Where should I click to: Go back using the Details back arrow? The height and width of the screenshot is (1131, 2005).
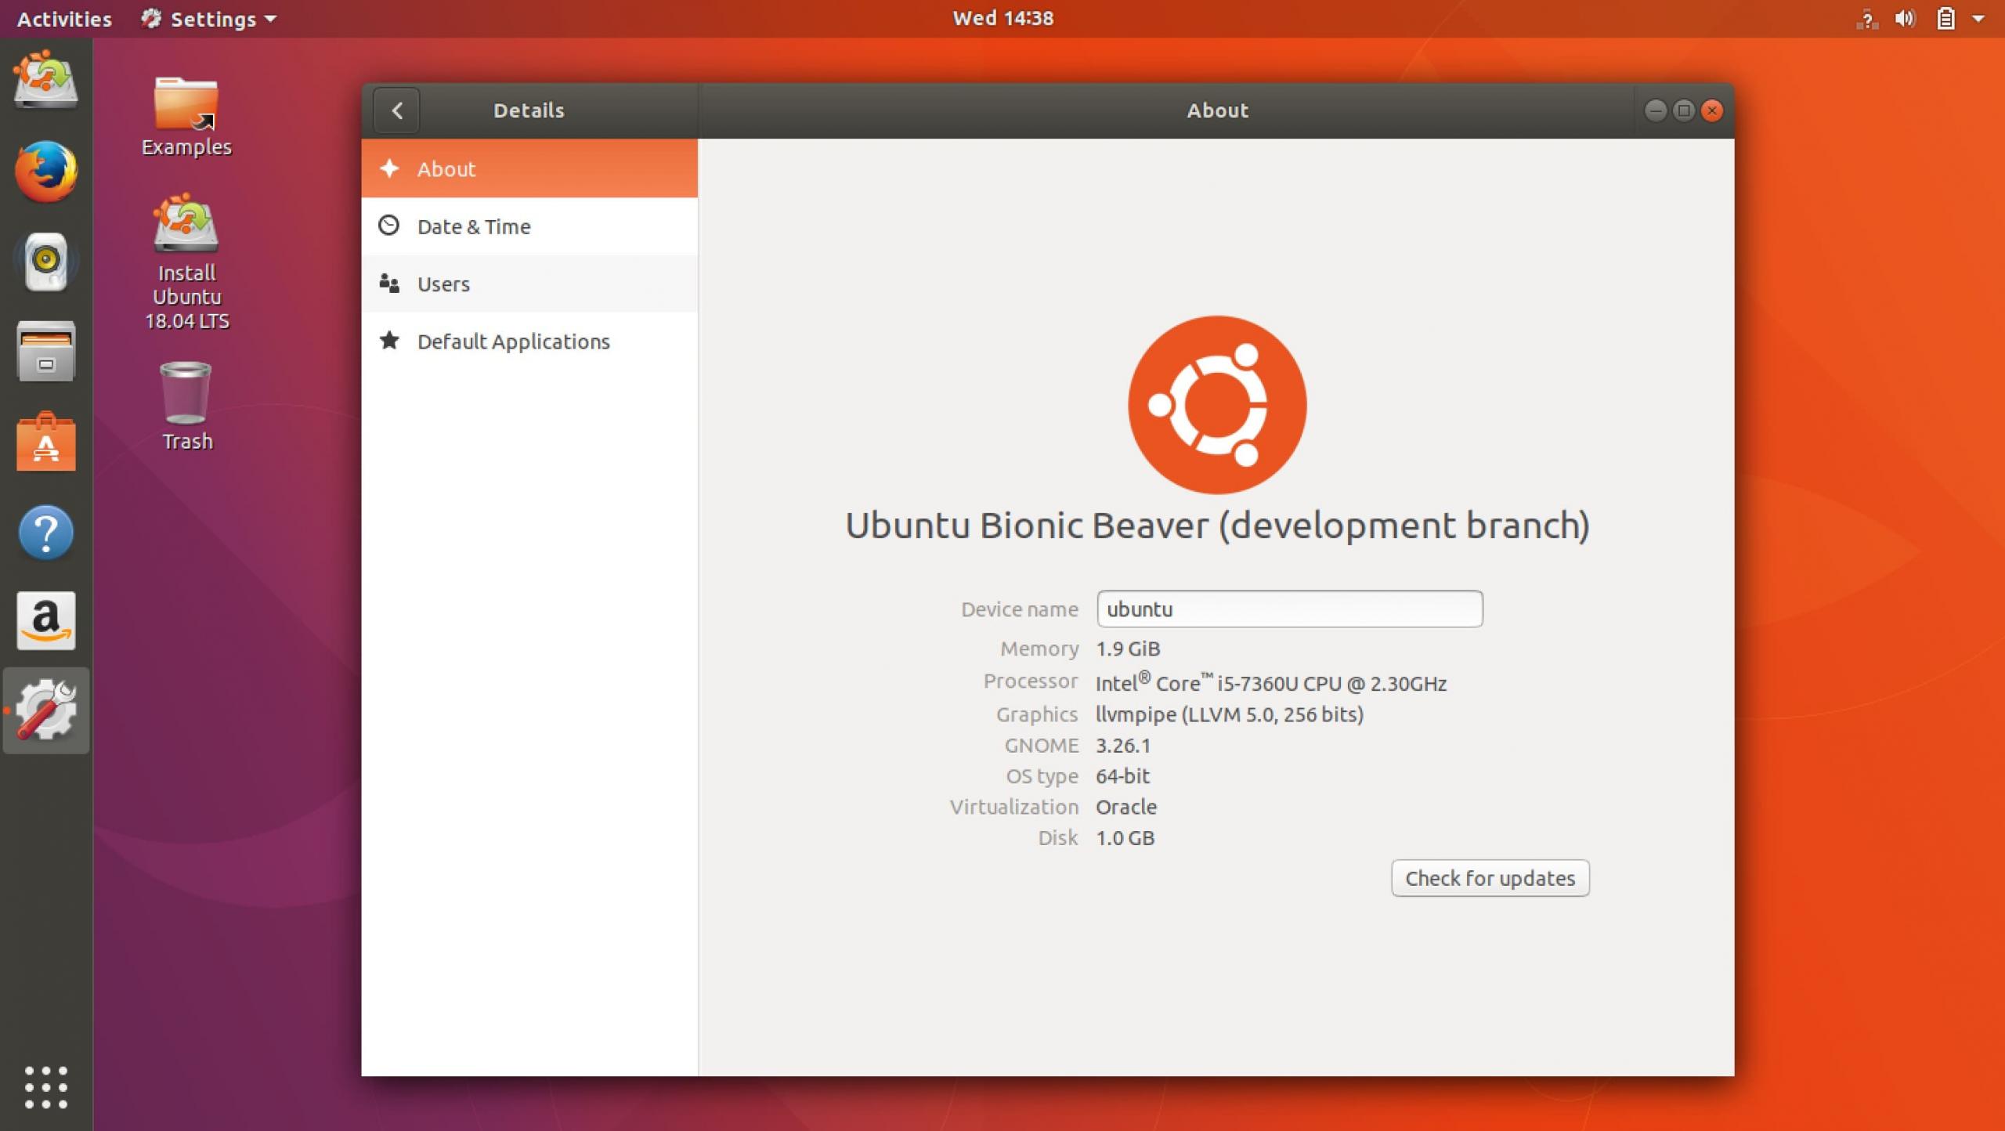pyautogui.click(x=396, y=110)
